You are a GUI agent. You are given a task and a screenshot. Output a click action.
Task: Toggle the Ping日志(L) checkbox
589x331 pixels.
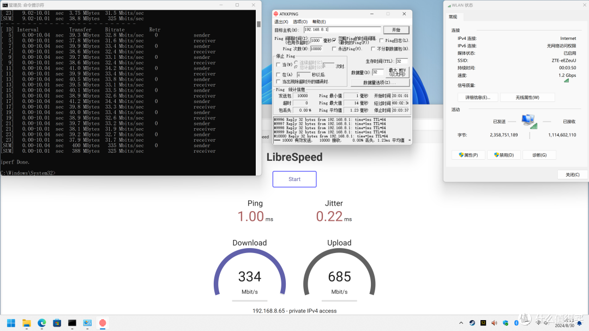pyautogui.click(x=381, y=40)
